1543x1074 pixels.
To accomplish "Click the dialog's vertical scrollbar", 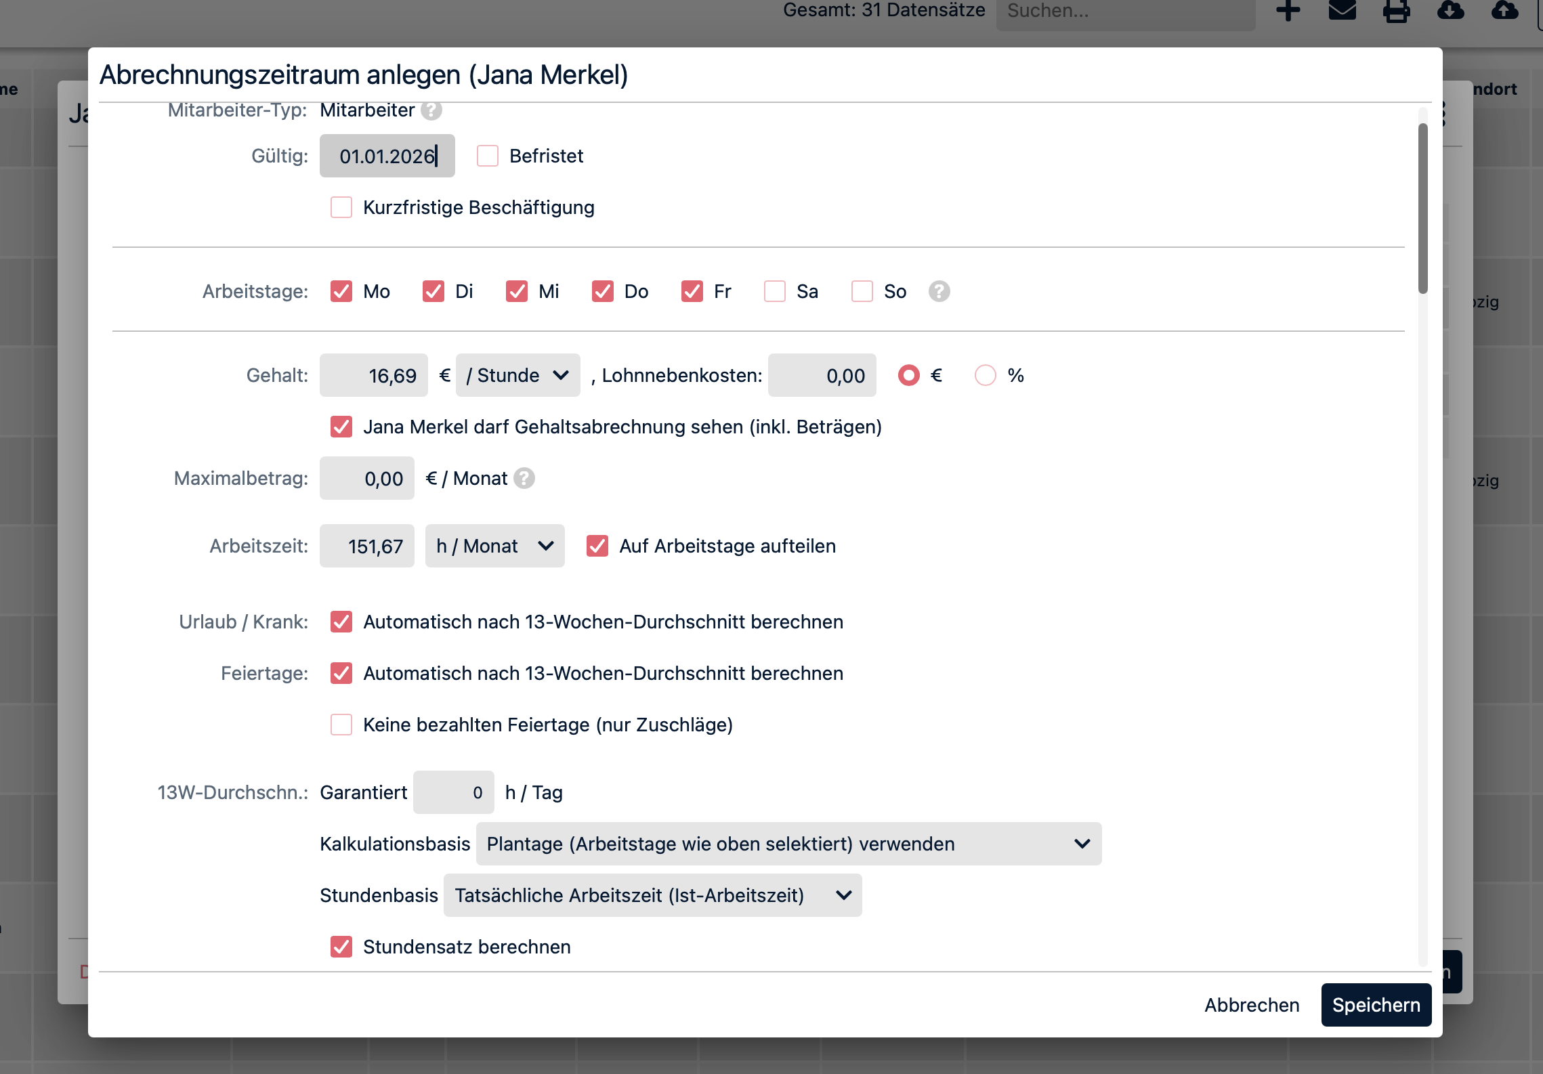I will [x=1422, y=209].
